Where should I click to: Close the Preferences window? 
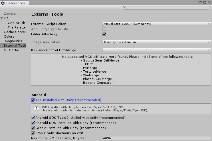tap(209, 2)
